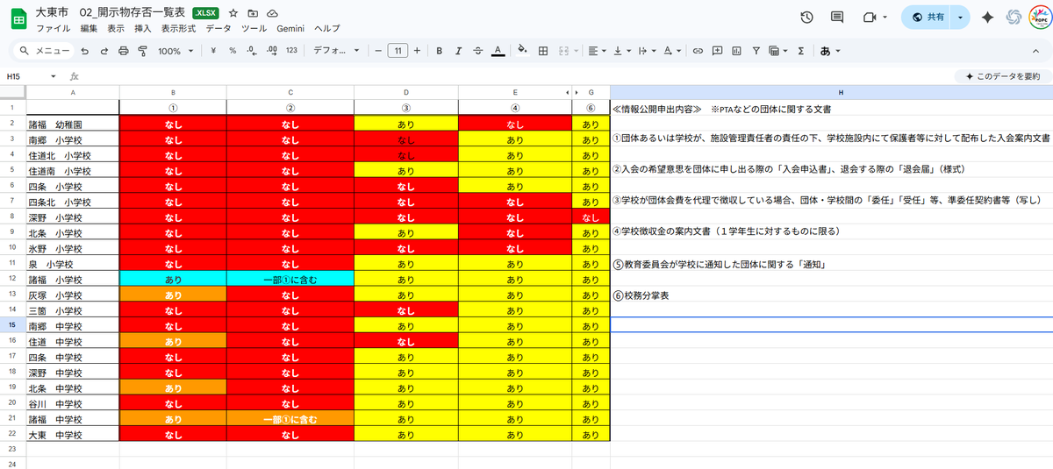
Task: Toggle italic formatting
Action: click(459, 51)
